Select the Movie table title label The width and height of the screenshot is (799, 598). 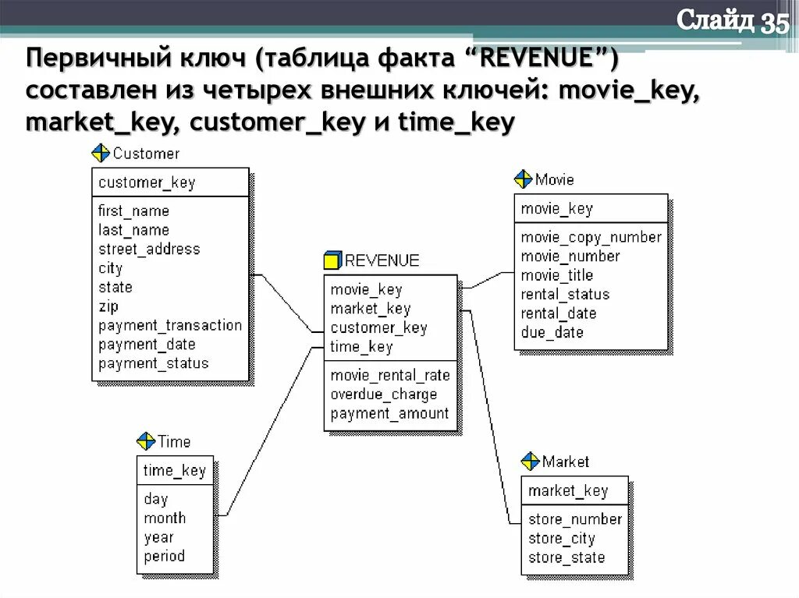coord(555,179)
